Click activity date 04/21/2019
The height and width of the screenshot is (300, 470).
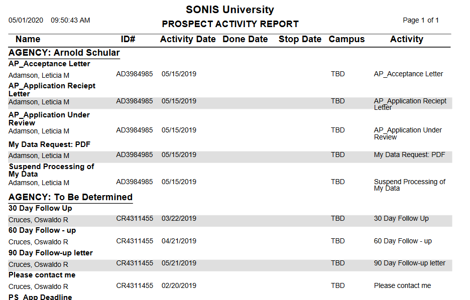(x=179, y=241)
